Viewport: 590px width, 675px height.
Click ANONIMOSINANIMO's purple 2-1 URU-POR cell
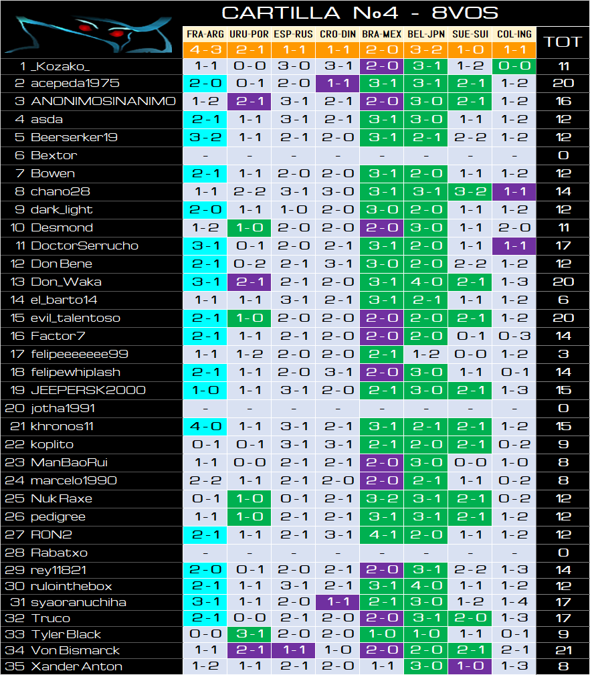click(x=249, y=101)
